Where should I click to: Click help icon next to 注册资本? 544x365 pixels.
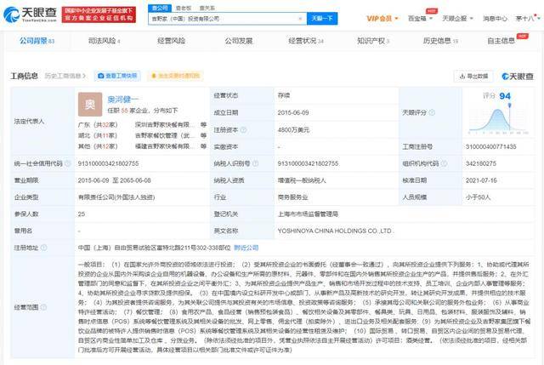244,129
